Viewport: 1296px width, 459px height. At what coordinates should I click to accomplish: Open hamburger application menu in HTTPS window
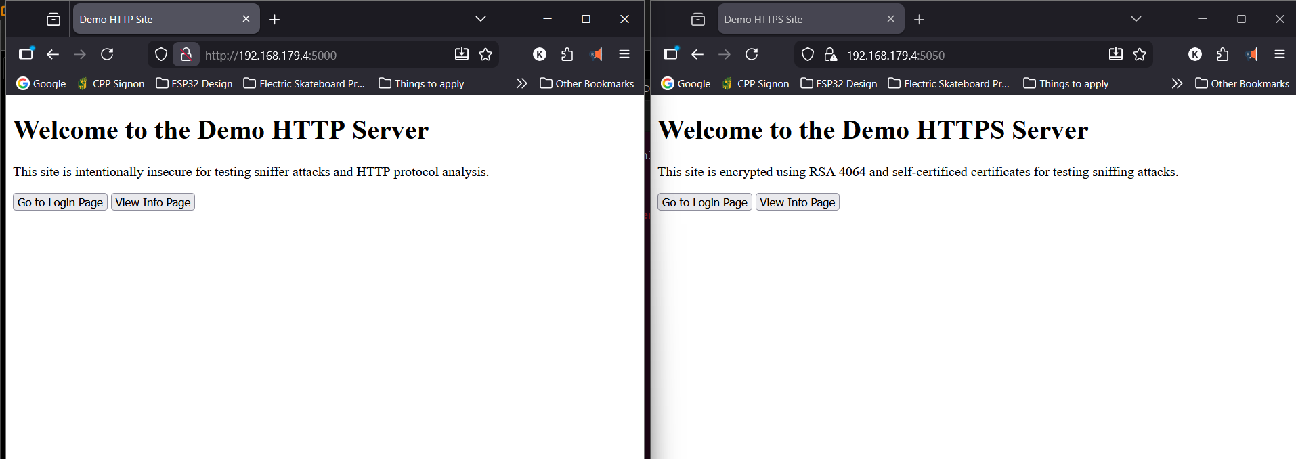tap(1279, 55)
